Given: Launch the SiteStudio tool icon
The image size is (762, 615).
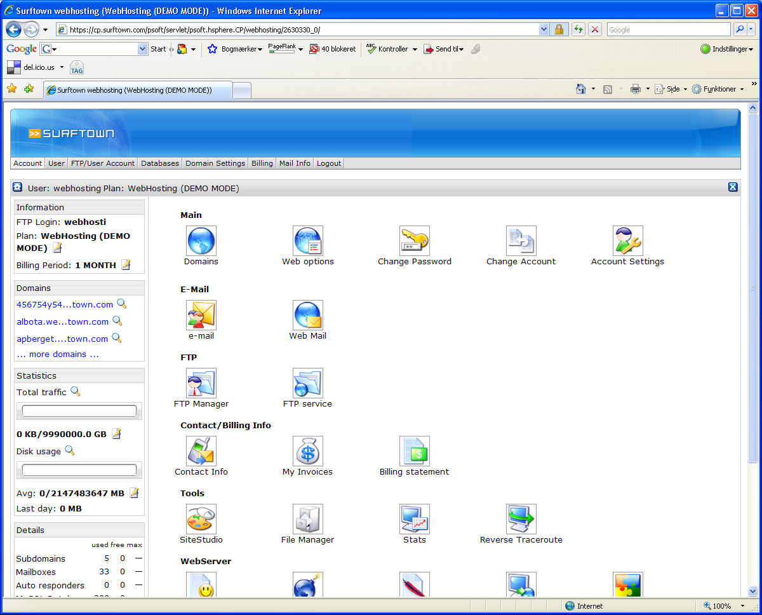Looking at the screenshot, I should (x=201, y=520).
